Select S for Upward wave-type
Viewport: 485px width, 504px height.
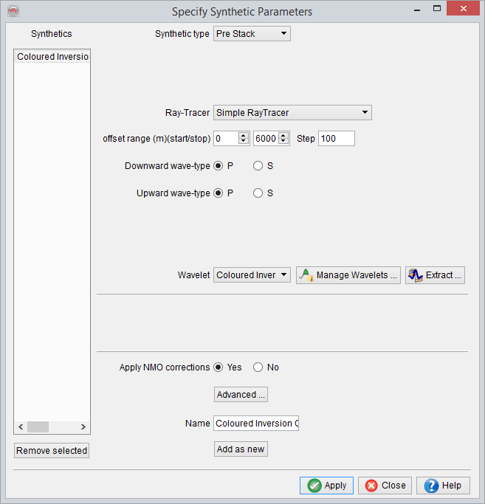pyautogui.click(x=258, y=193)
